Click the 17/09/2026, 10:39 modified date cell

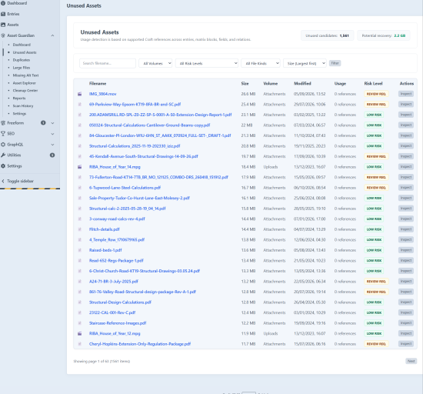point(310,156)
